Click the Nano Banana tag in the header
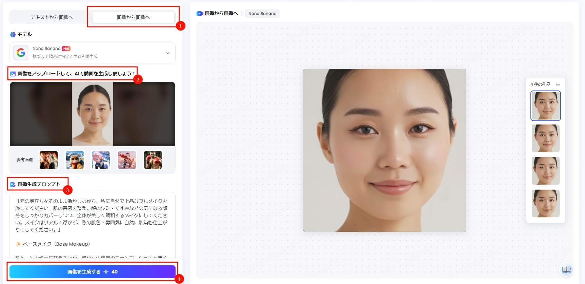The image size is (585, 284). tap(262, 14)
